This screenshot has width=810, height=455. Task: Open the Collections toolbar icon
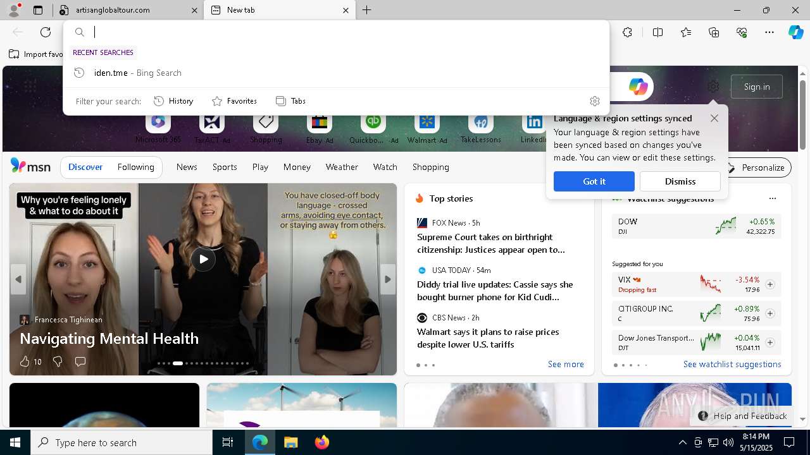point(714,32)
